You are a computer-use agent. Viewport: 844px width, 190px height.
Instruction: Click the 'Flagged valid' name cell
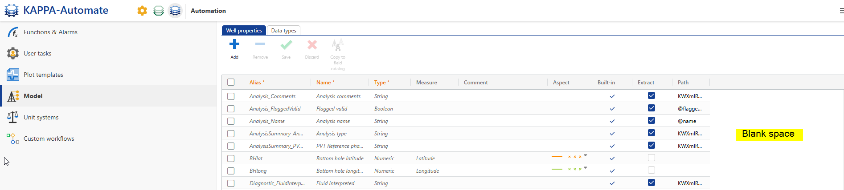[332, 109]
